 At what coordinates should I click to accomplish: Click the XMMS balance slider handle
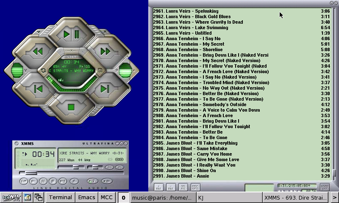[x=95, y=167]
